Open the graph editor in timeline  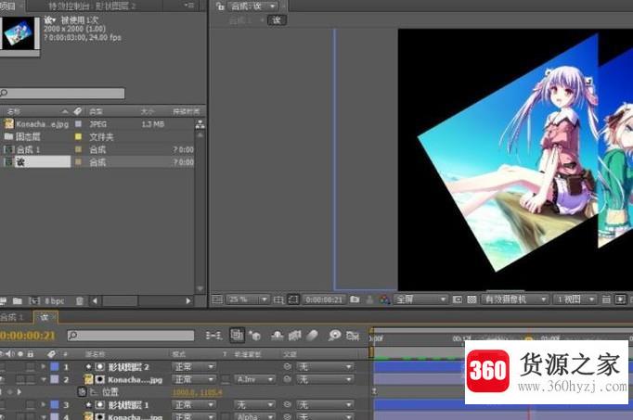pyautogui.click(x=353, y=336)
